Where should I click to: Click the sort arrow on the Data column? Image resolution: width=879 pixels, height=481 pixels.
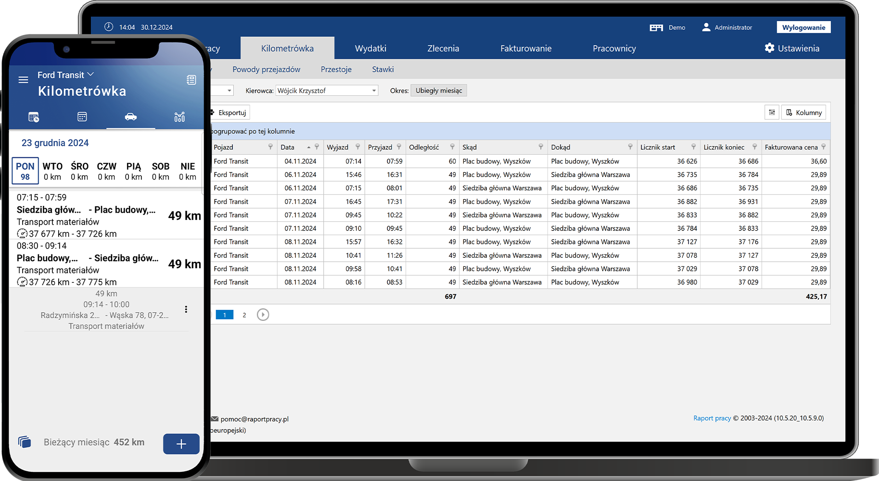(x=308, y=147)
